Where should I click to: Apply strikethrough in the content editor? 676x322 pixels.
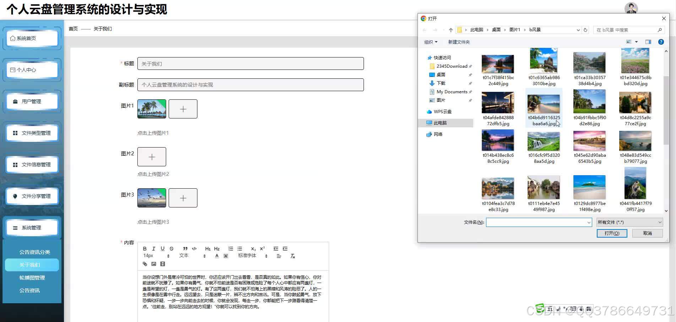tap(171, 249)
